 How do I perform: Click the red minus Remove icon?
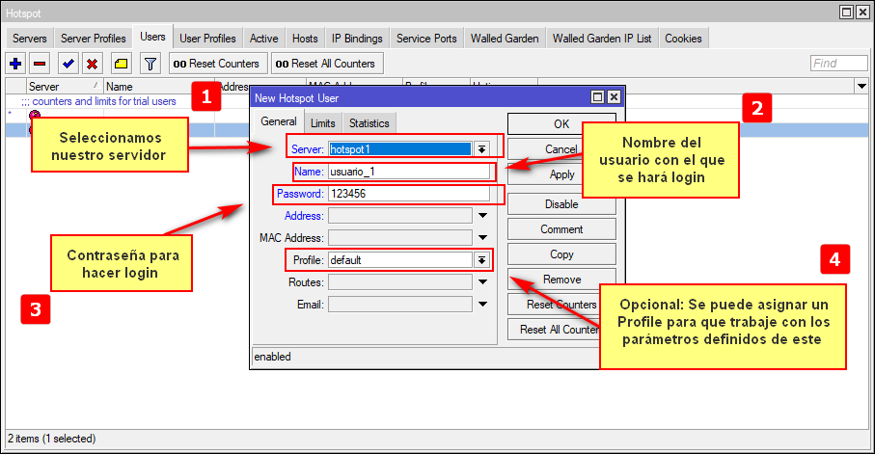click(40, 64)
